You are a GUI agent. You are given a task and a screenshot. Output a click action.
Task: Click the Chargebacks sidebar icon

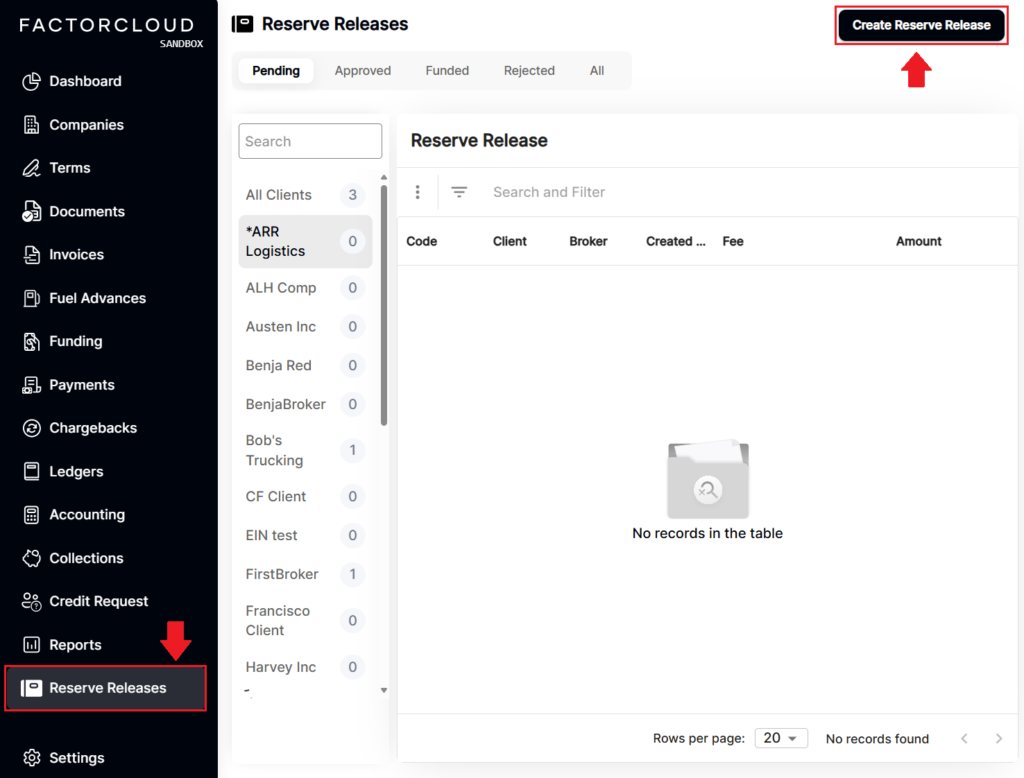[x=32, y=428]
